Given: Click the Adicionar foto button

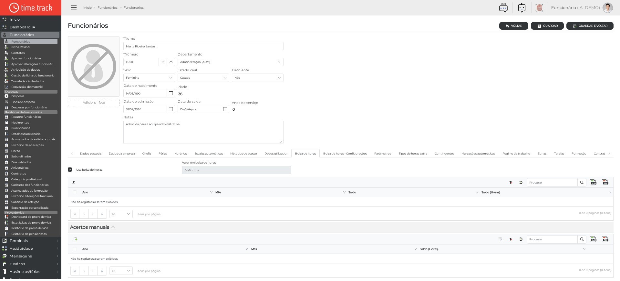Looking at the screenshot, I should 94,103.
